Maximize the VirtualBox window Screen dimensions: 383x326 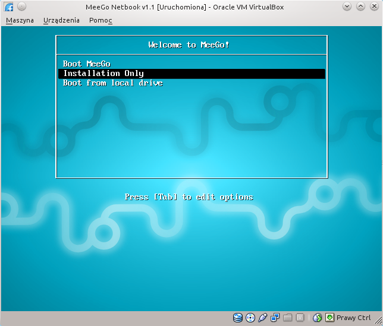[x=360, y=7]
